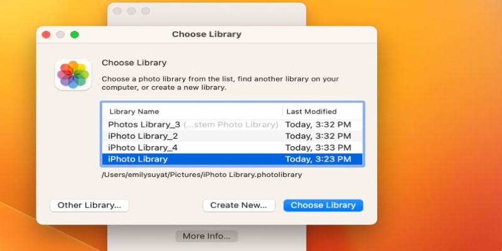This screenshot has height=251, width=502.
Task: Click the iPhoto Library file path text
Action: pos(201,175)
